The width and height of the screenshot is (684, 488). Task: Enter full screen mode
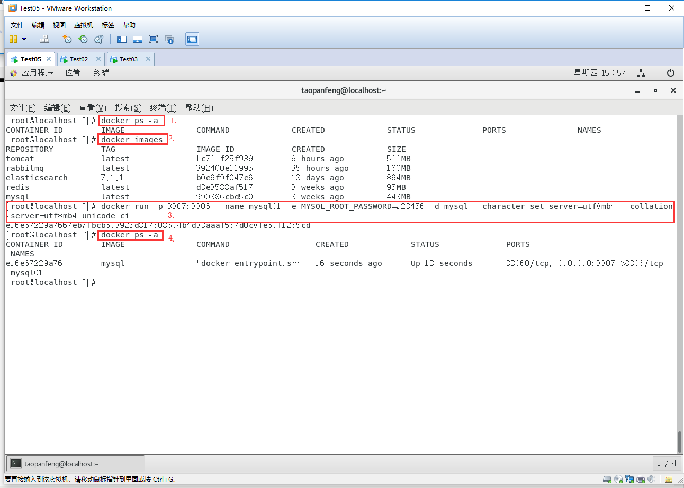pos(154,39)
